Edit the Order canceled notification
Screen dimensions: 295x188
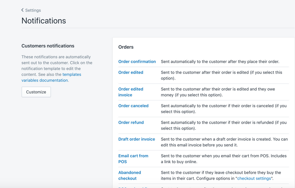click(133, 106)
